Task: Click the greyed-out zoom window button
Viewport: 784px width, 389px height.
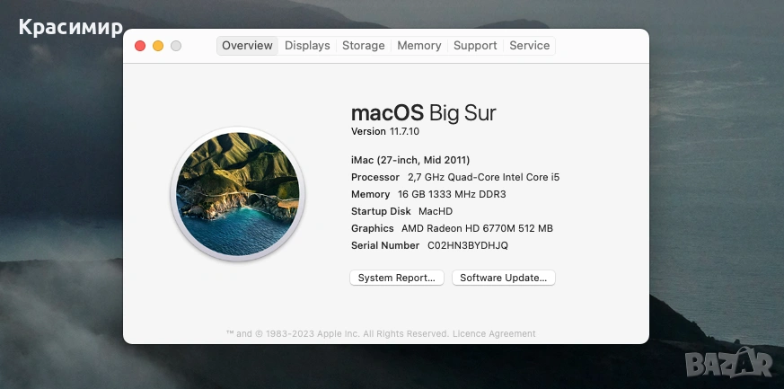Action: click(176, 46)
